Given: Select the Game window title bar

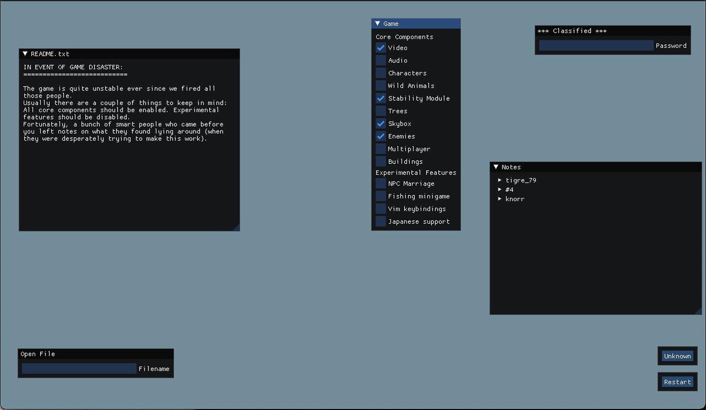Looking at the screenshot, I should [x=416, y=24].
